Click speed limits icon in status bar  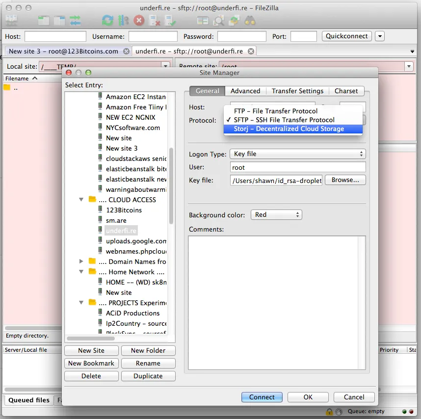tap(339, 412)
